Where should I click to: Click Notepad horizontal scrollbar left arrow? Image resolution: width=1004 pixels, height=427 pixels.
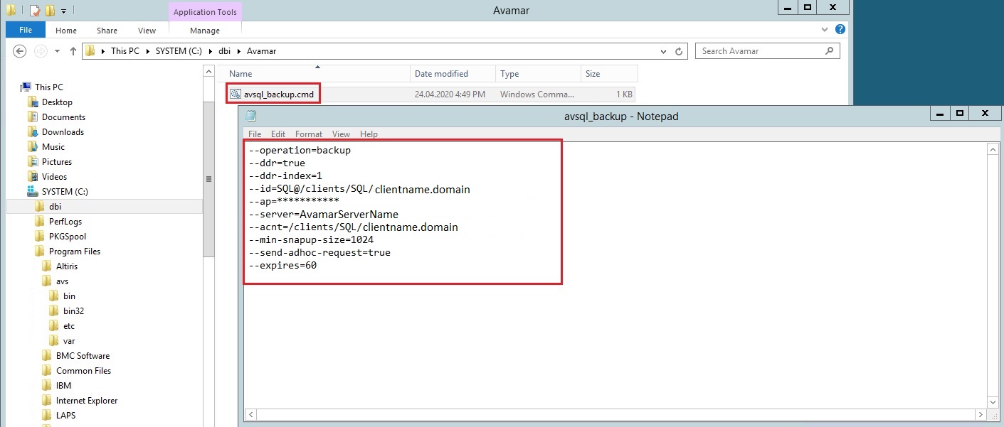point(250,414)
